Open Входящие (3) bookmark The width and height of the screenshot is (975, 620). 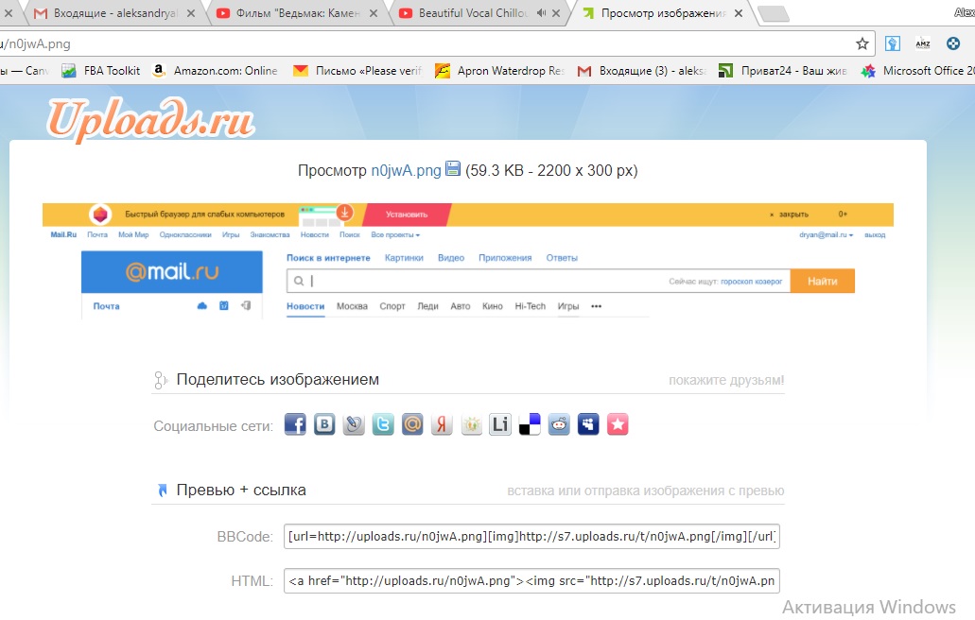(x=642, y=71)
